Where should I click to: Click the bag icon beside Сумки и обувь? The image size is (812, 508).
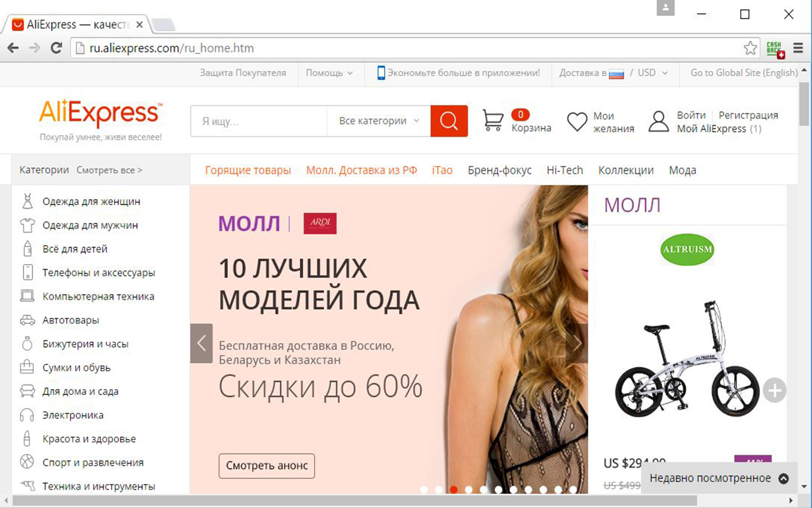[27, 368]
